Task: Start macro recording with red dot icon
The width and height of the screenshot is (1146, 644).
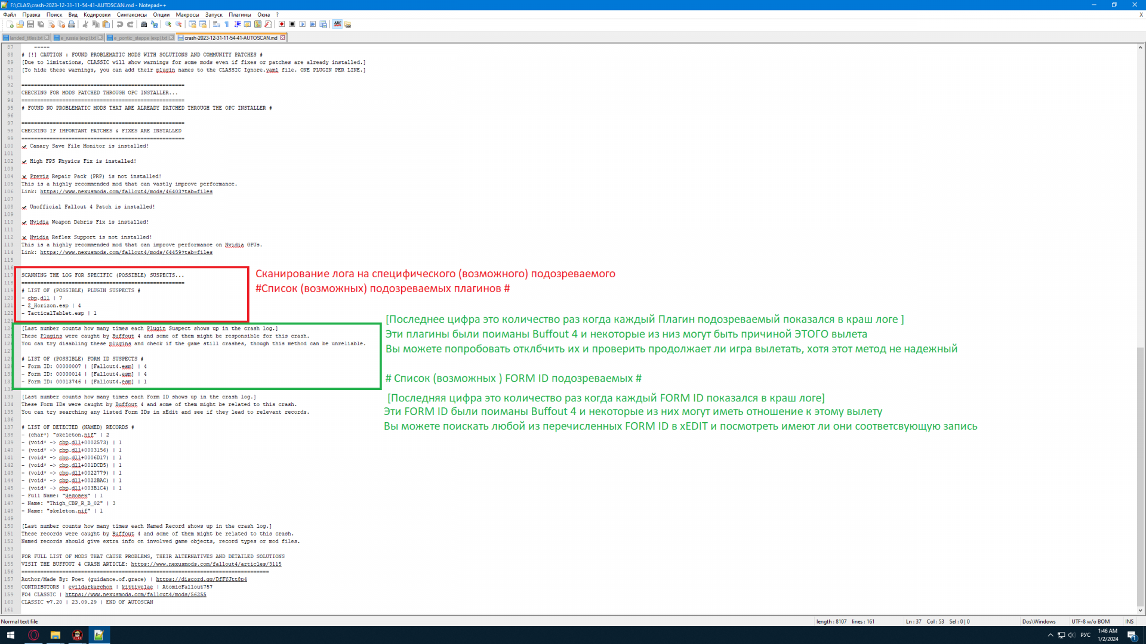Action: click(x=282, y=24)
